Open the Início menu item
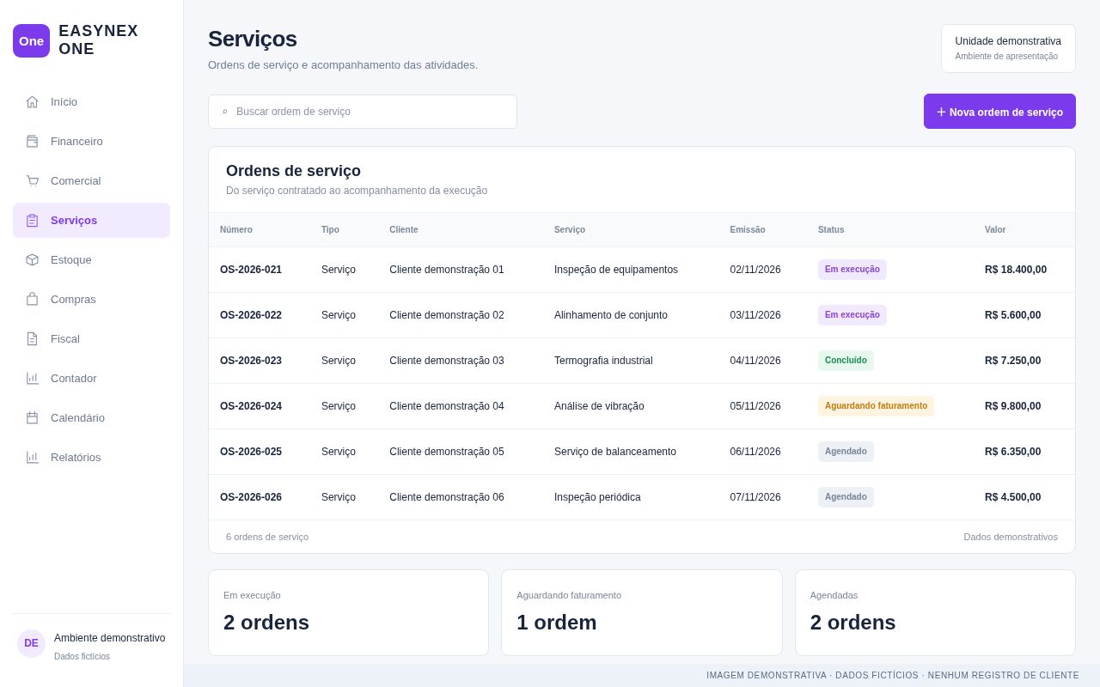1100x687 pixels. [x=91, y=101]
